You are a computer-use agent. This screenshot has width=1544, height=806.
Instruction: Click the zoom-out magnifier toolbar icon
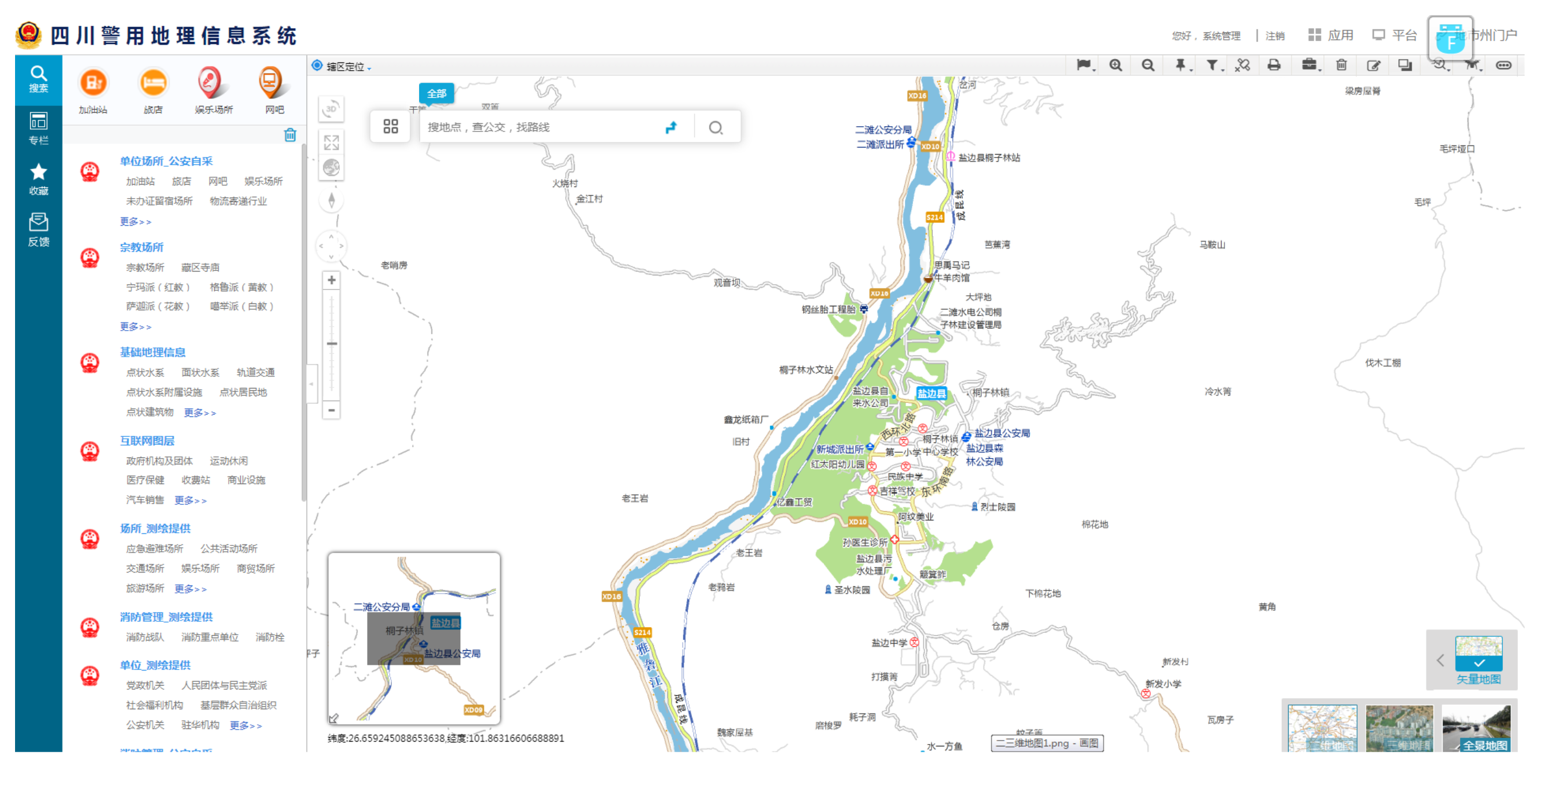1147,65
